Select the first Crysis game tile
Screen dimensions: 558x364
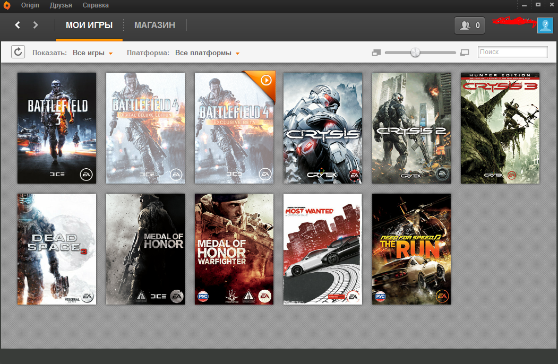tap(323, 128)
